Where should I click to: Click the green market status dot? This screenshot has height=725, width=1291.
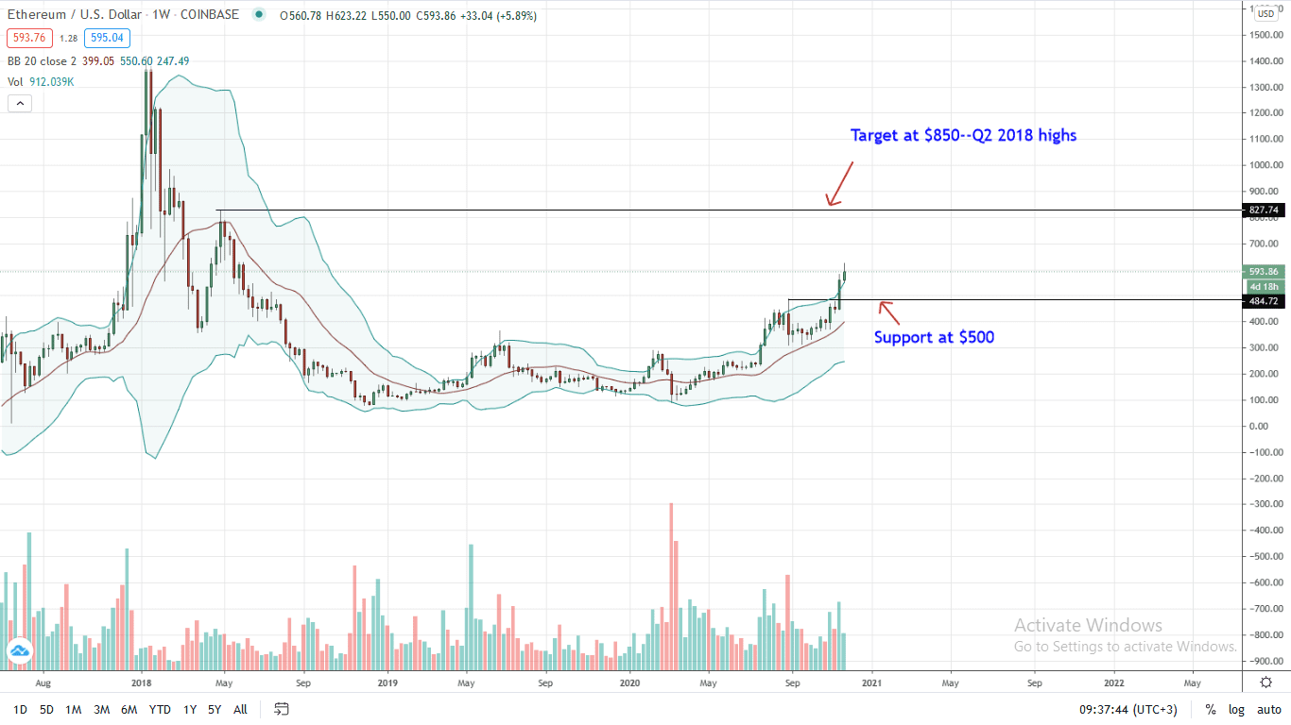(x=259, y=16)
